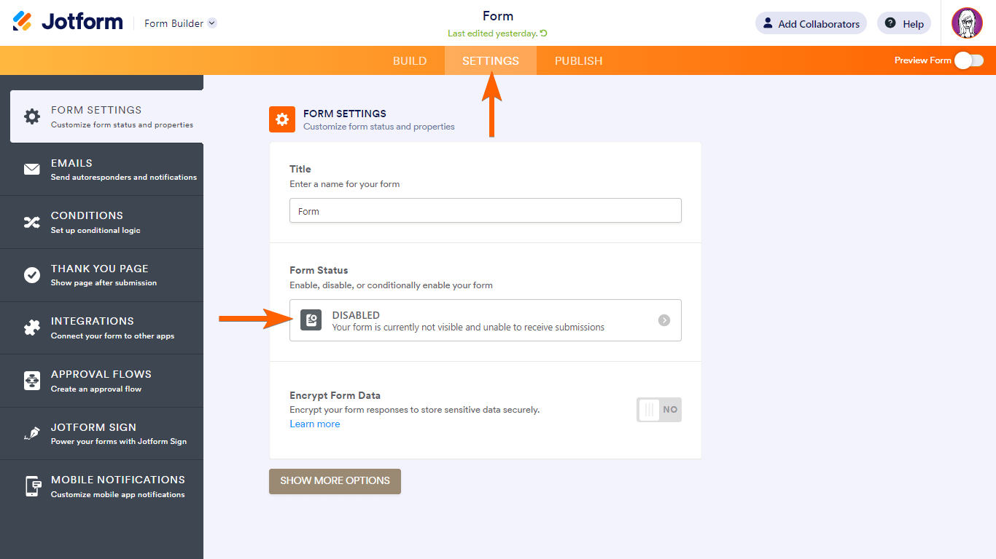Open the Mobile Notifications phone icon
996x559 pixels.
[31, 485]
